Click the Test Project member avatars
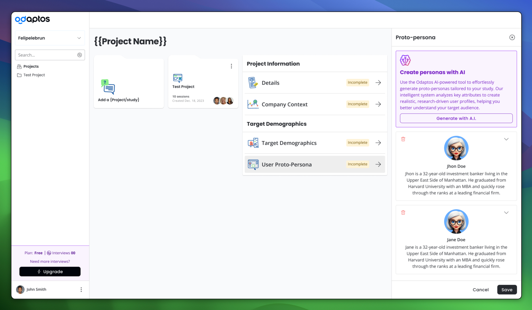532x310 pixels. 223,101
